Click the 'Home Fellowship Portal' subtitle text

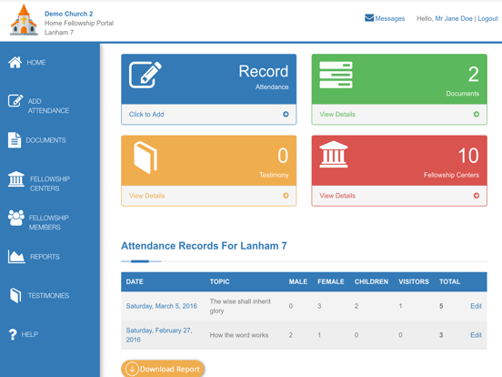[79, 23]
